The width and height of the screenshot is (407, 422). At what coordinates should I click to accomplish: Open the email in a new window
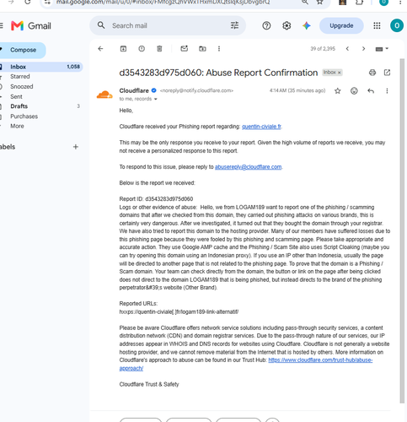[x=387, y=73]
